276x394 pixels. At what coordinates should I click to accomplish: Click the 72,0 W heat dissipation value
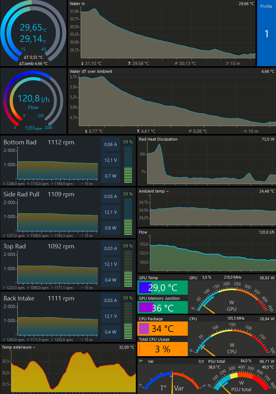[x=268, y=139]
